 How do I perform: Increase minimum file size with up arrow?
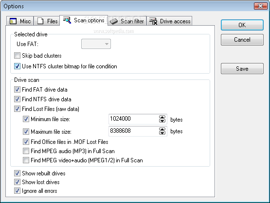162,117
